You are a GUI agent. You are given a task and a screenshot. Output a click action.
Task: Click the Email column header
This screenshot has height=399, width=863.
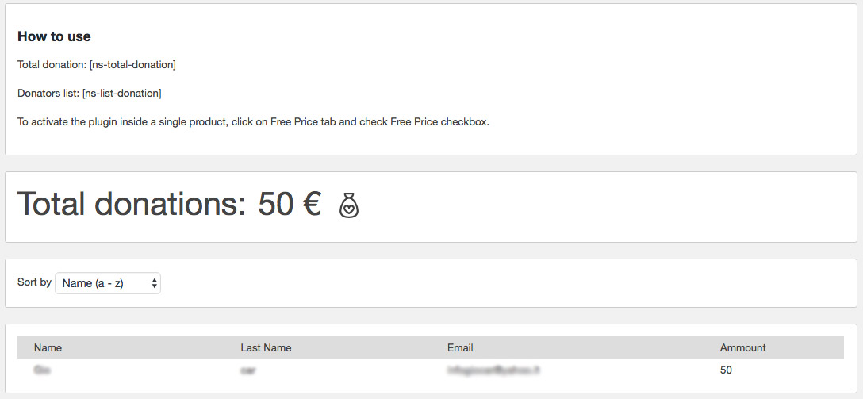pos(460,347)
